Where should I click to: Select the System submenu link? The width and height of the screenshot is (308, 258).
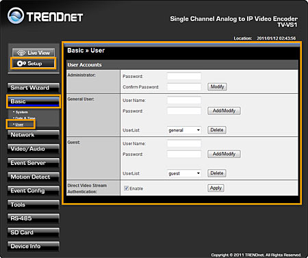point(22,112)
